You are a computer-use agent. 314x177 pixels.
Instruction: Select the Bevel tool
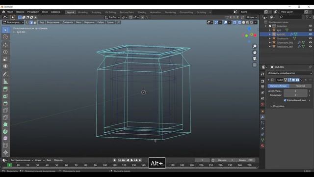5,103
